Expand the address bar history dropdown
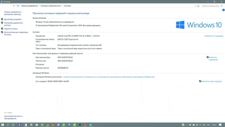This screenshot has height=127, width=225. coord(195,6)
